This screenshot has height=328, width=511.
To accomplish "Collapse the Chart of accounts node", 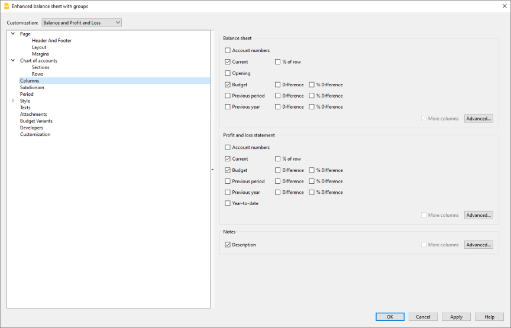I will pyautogui.click(x=13, y=60).
